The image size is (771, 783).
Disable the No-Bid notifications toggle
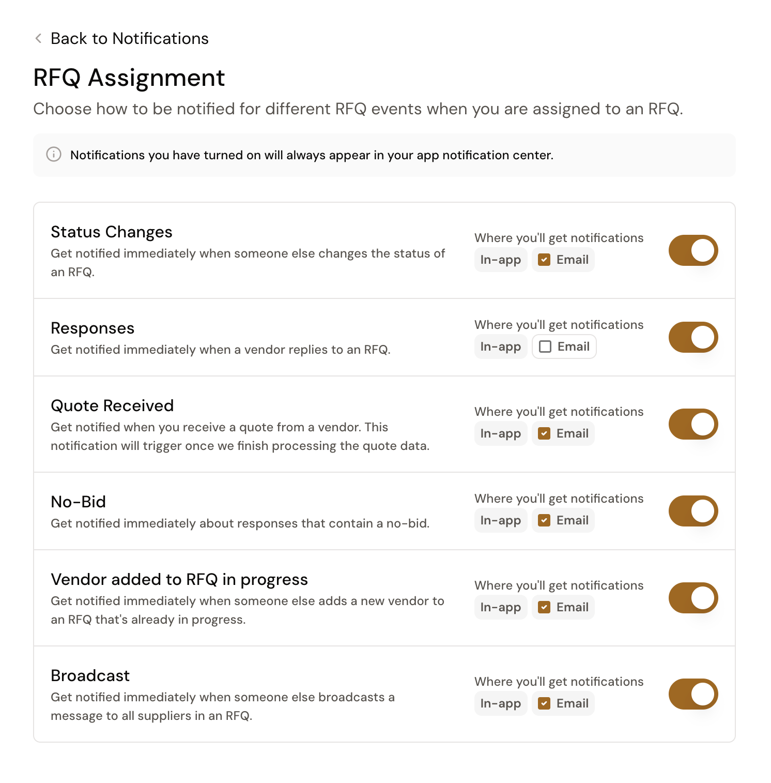click(x=693, y=511)
